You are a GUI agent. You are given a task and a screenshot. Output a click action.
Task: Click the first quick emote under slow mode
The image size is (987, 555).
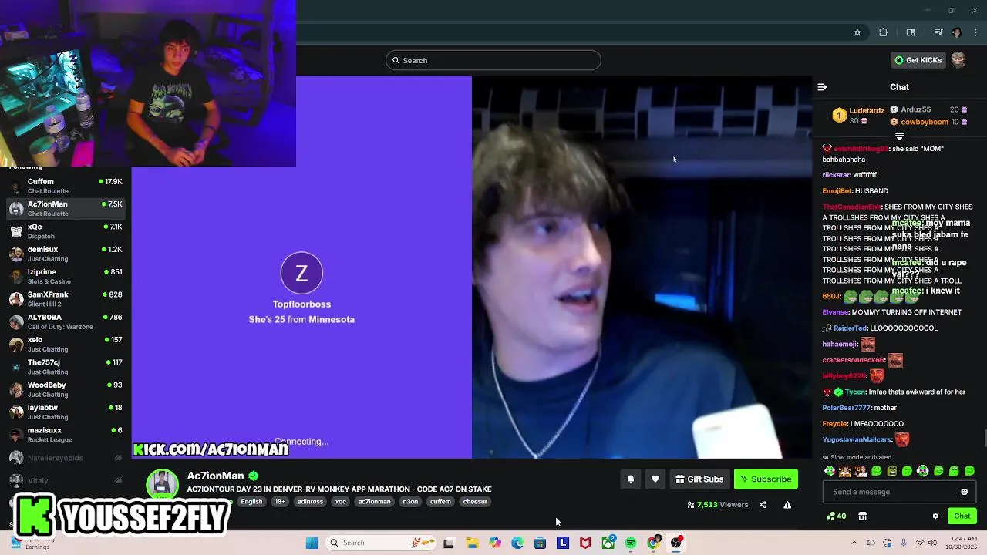[x=830, y=470]
